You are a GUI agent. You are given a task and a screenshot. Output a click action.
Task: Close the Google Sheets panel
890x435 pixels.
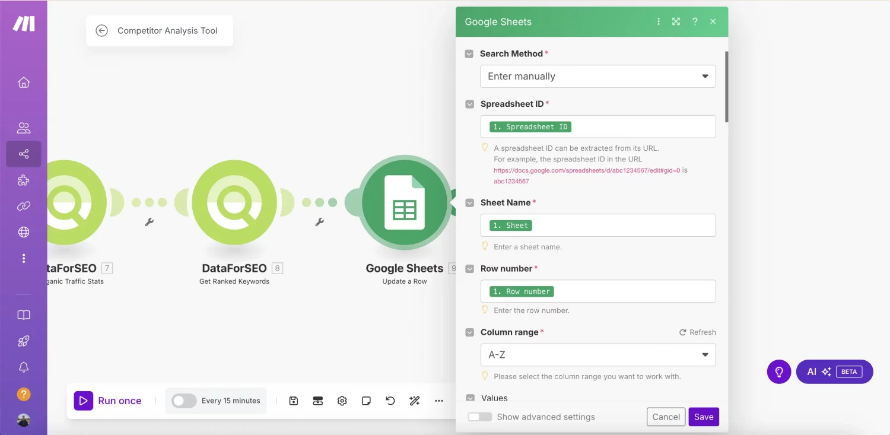click(713, 21)
